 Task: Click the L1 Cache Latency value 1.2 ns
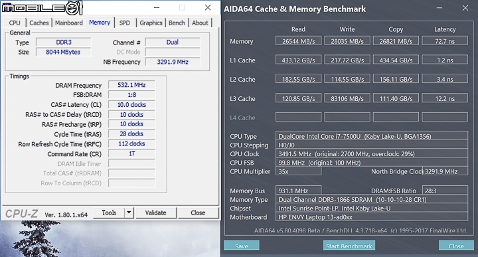coord(445,60)
